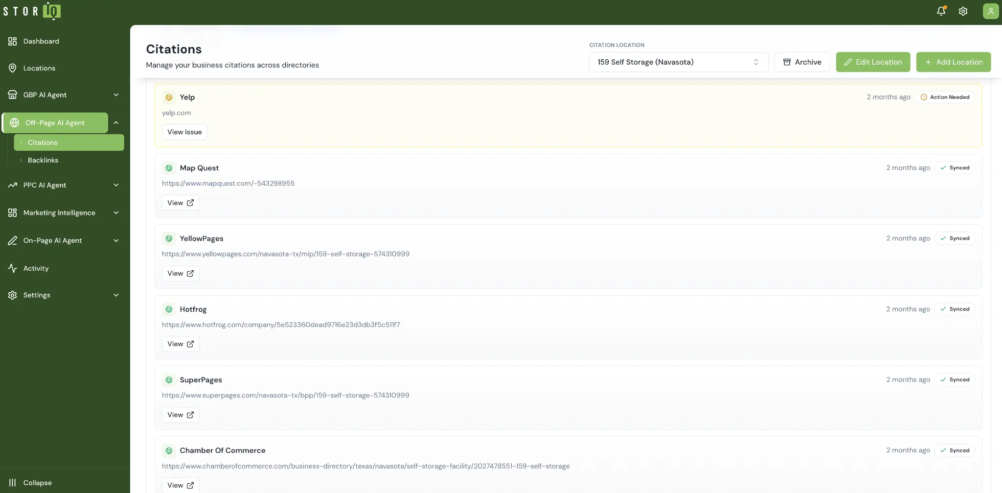This screenshot has height=493, width=1002.
Task: Click the Chamber Of Commerce status icon
Action: (169, 450)
